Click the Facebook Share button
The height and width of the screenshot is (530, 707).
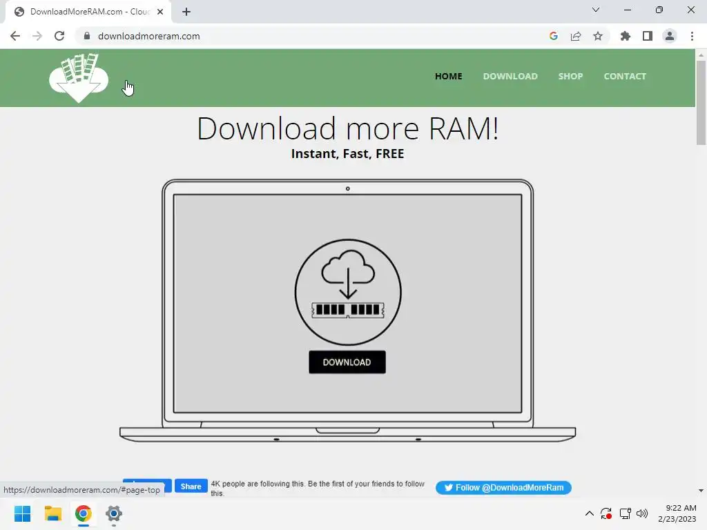coord(191,487)
